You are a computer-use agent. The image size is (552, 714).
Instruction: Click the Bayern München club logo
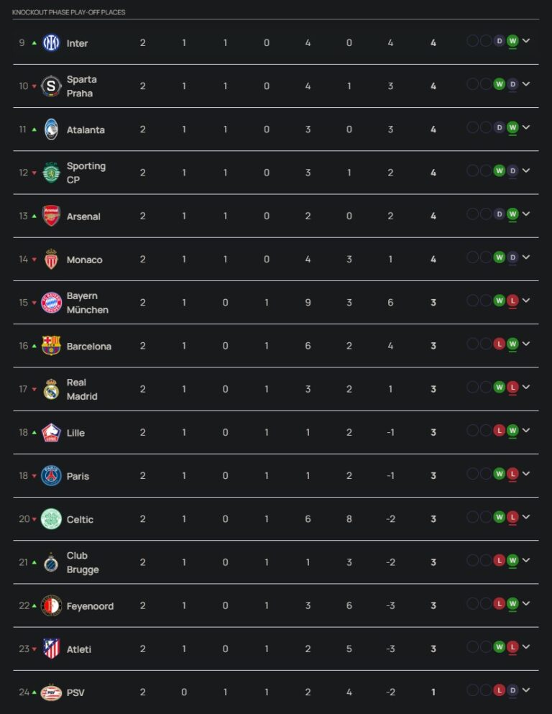click(51, 303)
